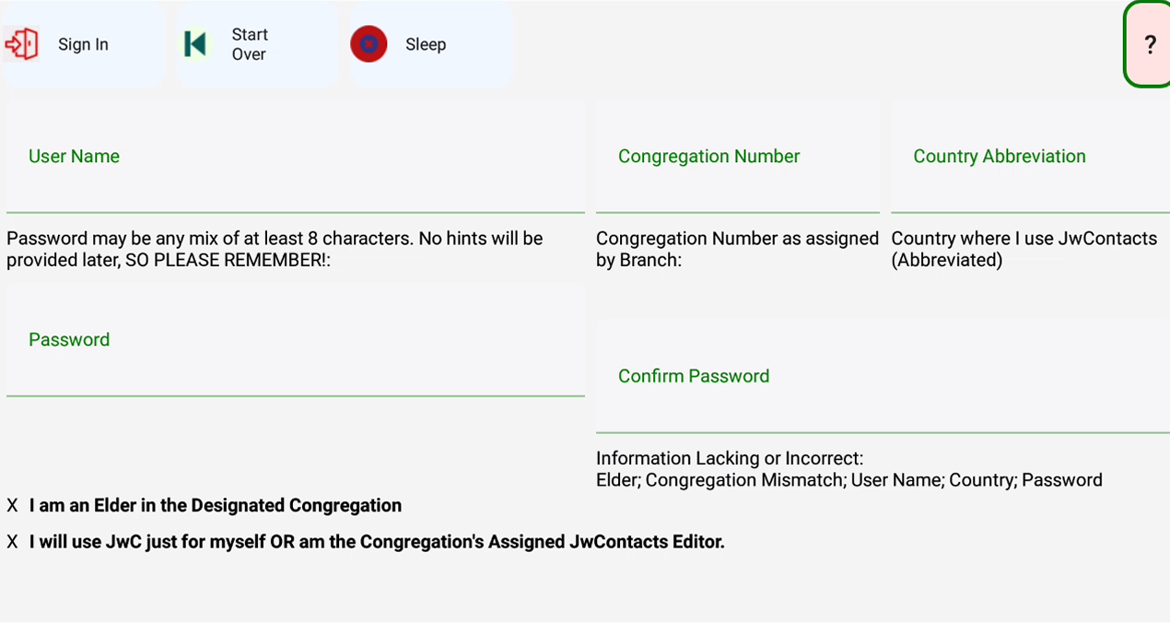Screen dimensions: 1170x623
Task: Toggle the X mark for Elder confirmation
Action: tap(12, 506)
